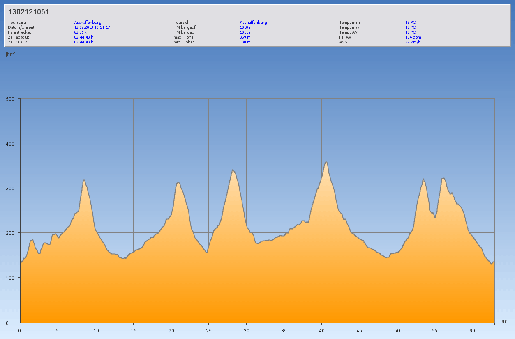The height and width of the screenshot is (339, 515).
Task: Click the min. Höhe value 130 m
Action: tap(245, 42)
